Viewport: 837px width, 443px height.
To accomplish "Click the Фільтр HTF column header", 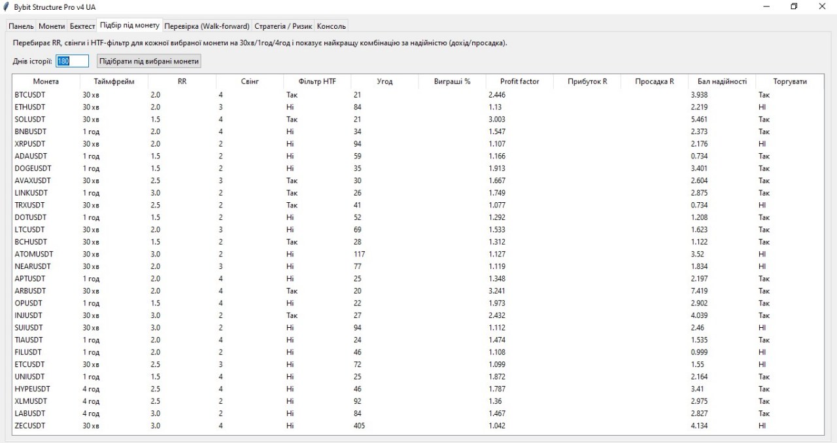I will pos(317,82).
